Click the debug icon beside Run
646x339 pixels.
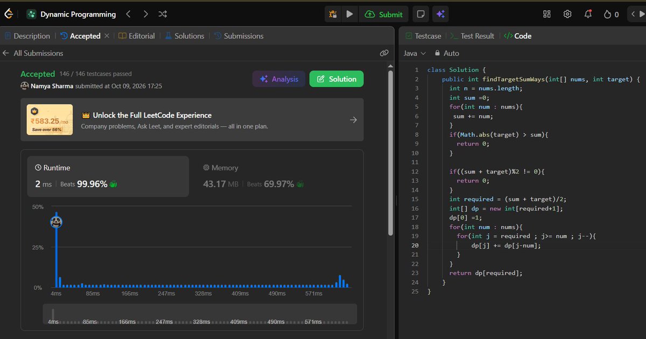[x=333, y=15]
